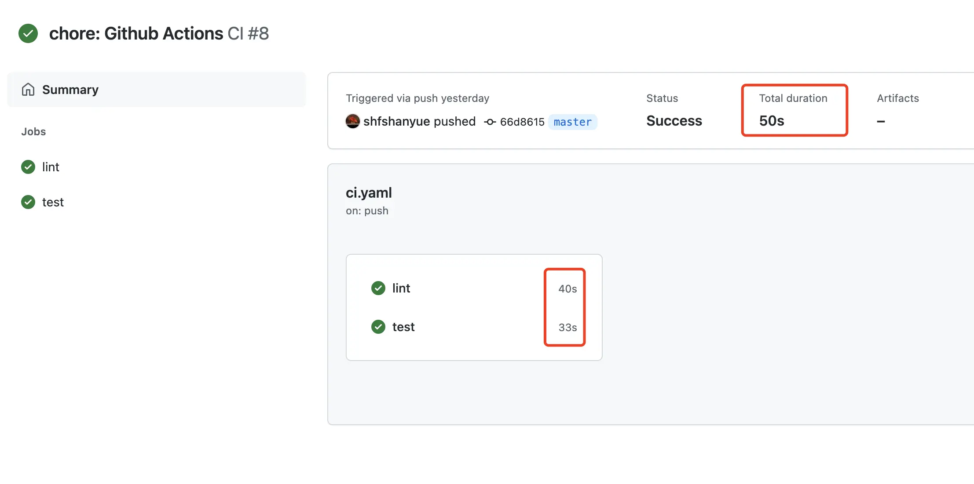Click the Total duration 50s value
974x484 pixels.
[x=772, y=121]
